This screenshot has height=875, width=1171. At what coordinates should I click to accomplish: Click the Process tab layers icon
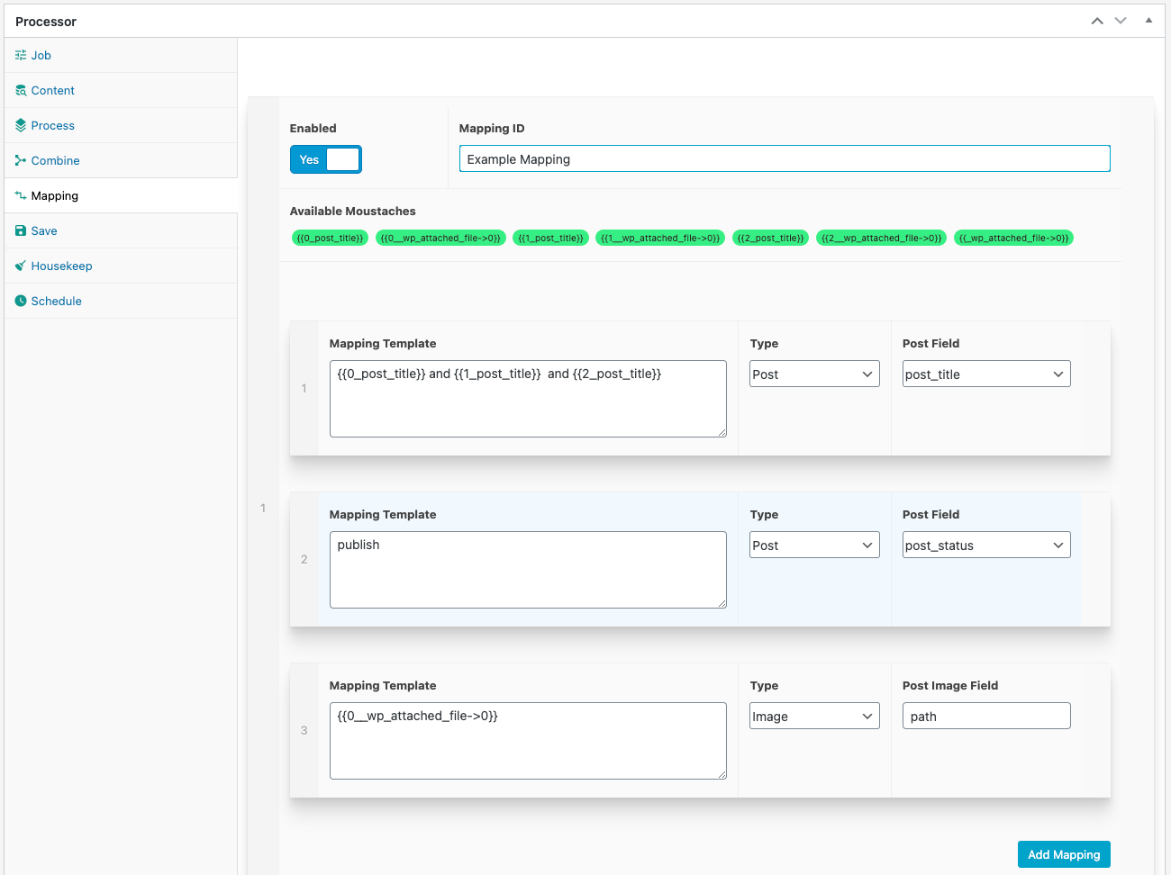click(21, 125)
